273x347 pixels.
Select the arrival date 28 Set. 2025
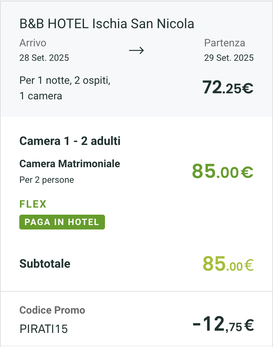(x=44, y=58)
